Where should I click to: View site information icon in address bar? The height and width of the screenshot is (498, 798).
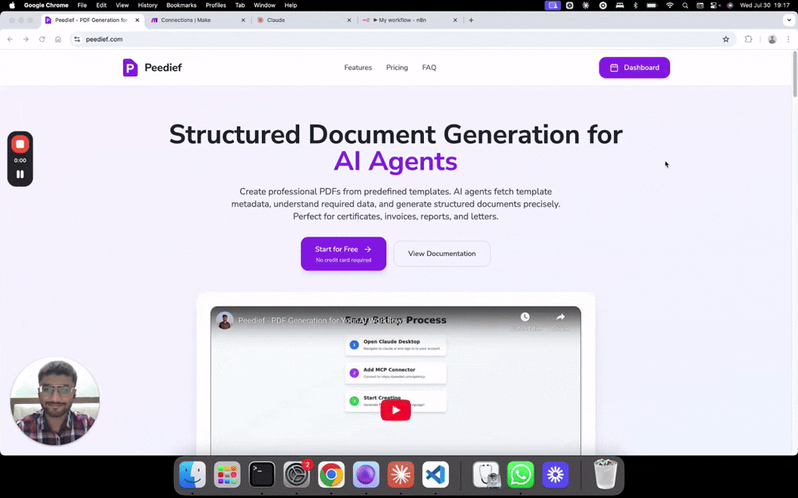[77, 39]
